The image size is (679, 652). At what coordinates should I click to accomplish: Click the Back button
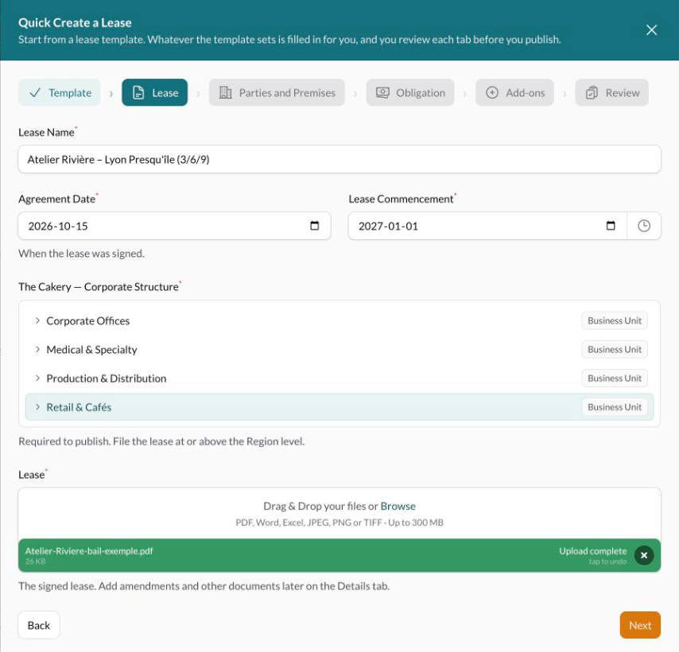coord(38,625)
